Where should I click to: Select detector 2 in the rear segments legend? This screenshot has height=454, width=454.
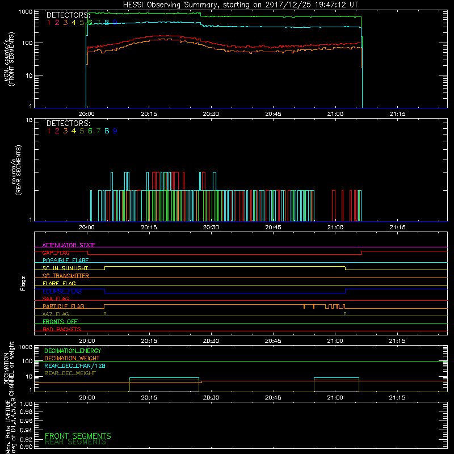(57, 131)
